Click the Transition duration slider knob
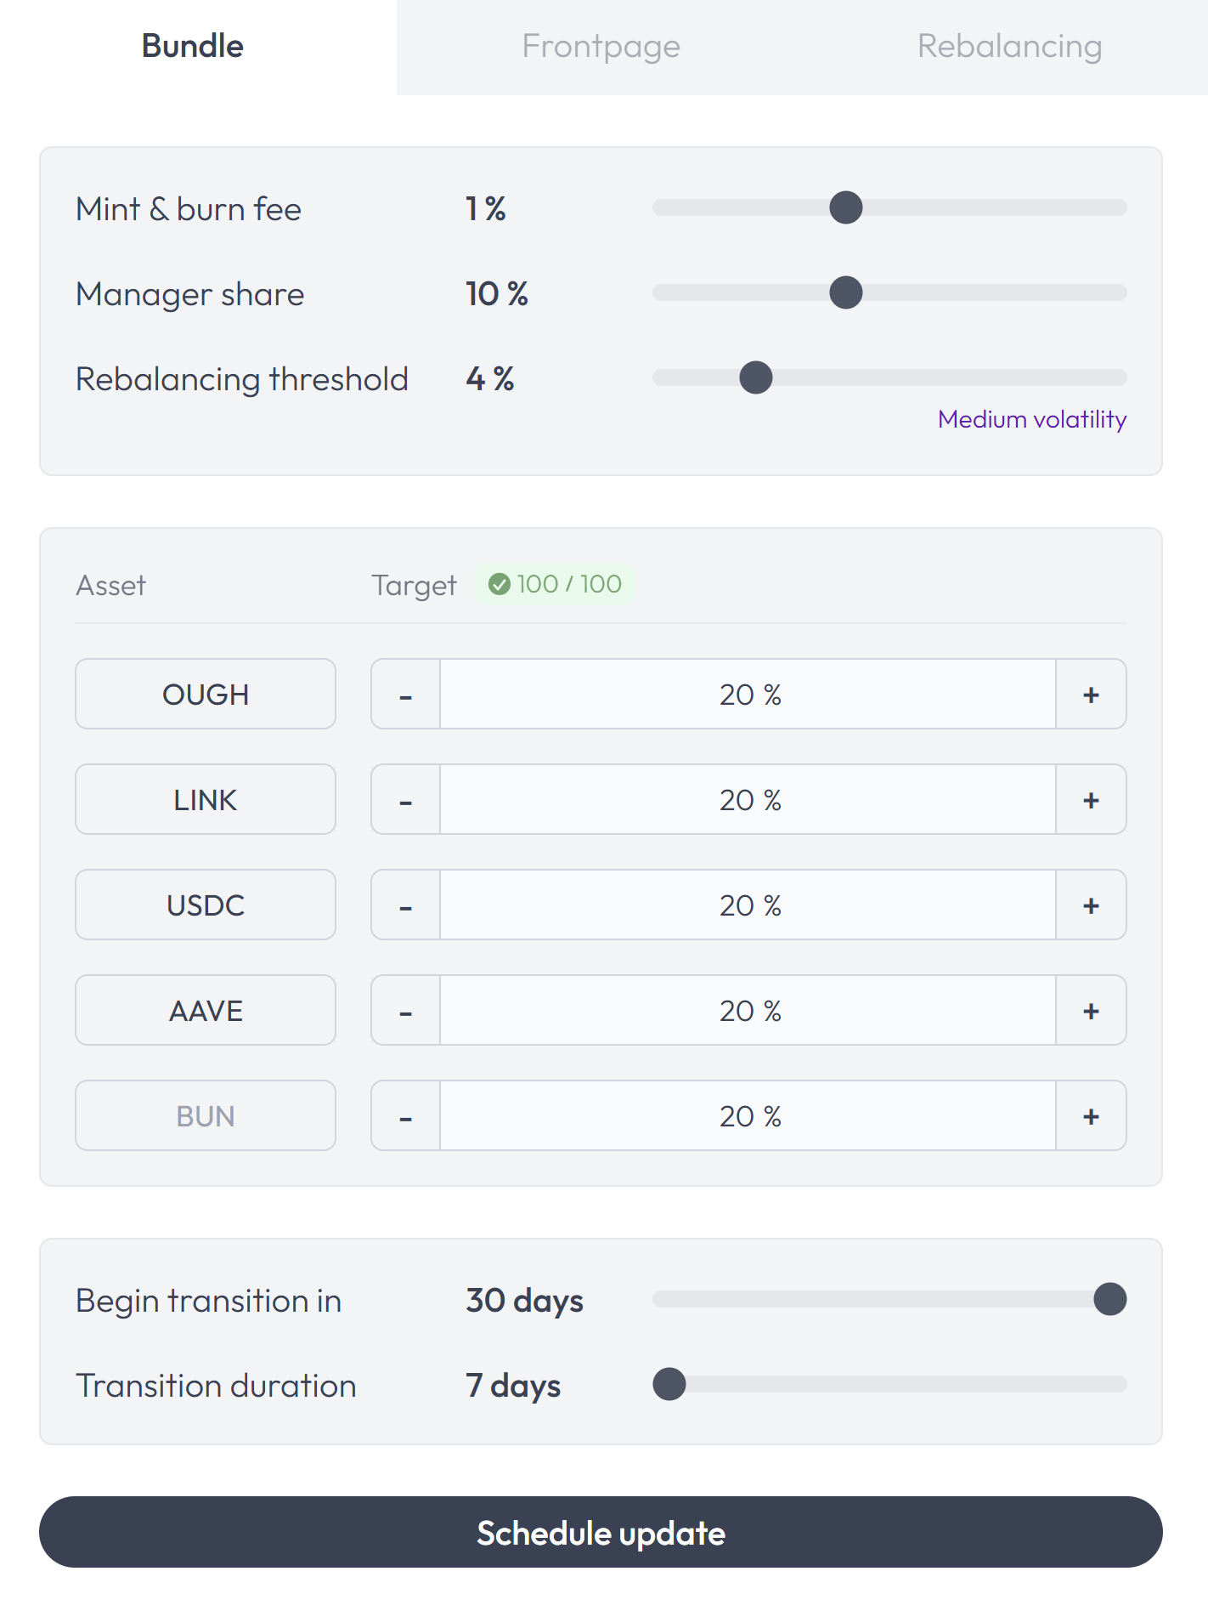 (669, 1384)
